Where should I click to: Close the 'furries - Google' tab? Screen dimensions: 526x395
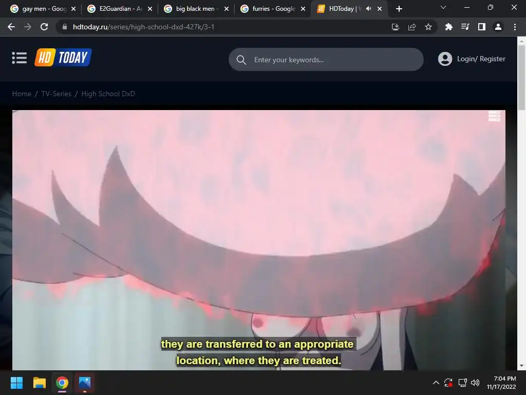303,9
